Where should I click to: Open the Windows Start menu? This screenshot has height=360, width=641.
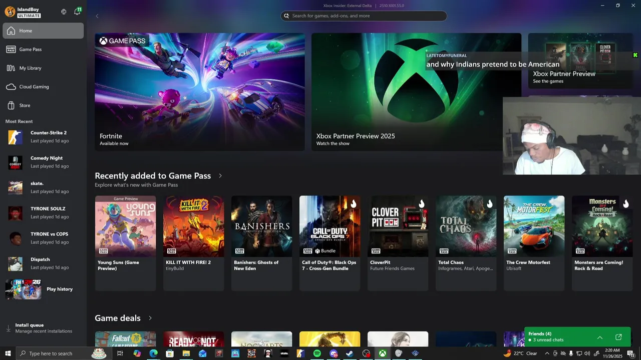(x=8, y=353)
